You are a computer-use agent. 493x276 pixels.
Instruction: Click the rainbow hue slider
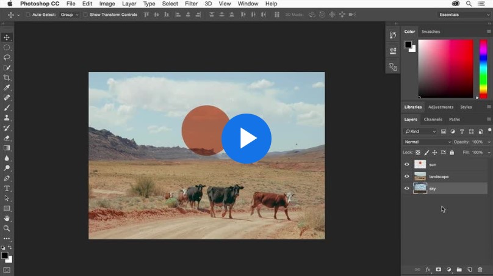pos(483,68)
